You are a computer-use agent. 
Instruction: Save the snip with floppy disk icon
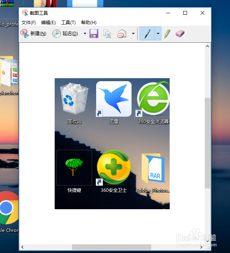(94, 34)
